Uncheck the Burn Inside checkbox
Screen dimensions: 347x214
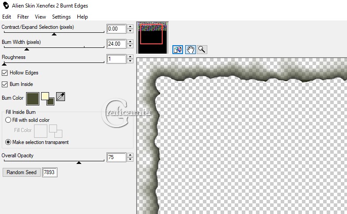4,84
